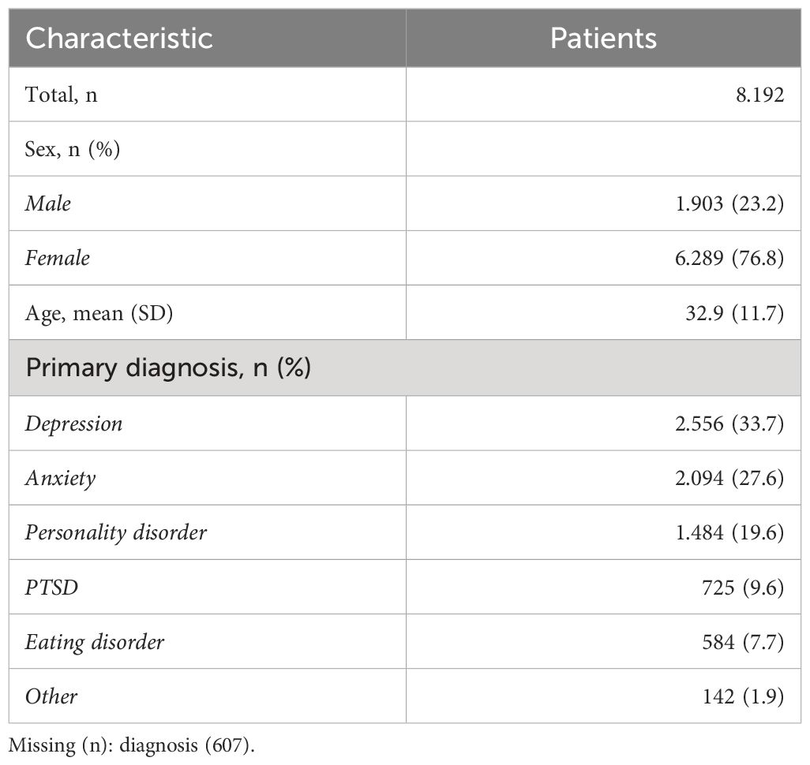Select the Age, mean (SD) label
Image resolution: width=810 pixels, height=765 pixels.
(x=99, y=313)
